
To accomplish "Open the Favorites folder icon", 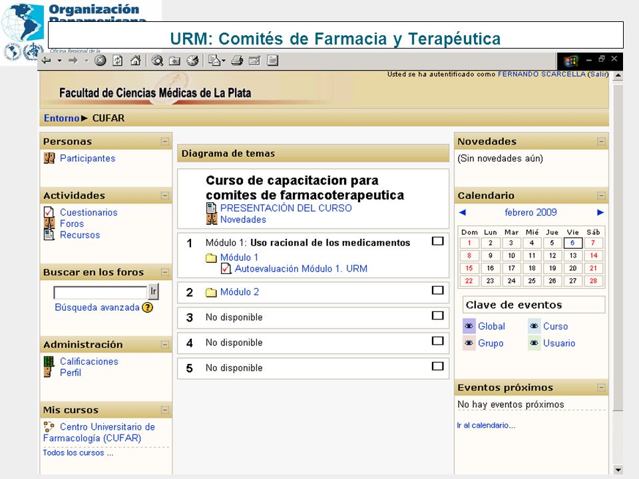I will pyautogui.click(x=175, y=61).
